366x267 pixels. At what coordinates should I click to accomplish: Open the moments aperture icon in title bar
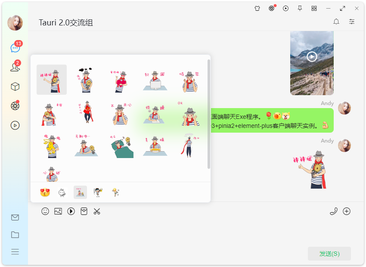tap(271, 9)
